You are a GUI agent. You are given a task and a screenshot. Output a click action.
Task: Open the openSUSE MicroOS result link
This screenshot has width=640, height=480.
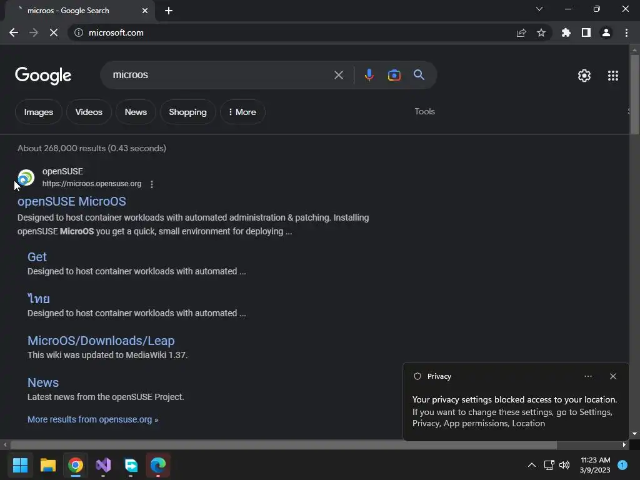(x=71, y=201)
